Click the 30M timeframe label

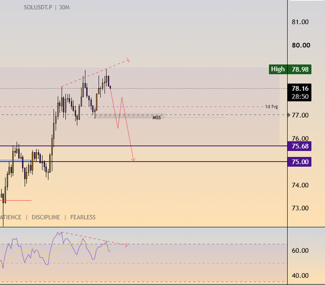(64, 8)
